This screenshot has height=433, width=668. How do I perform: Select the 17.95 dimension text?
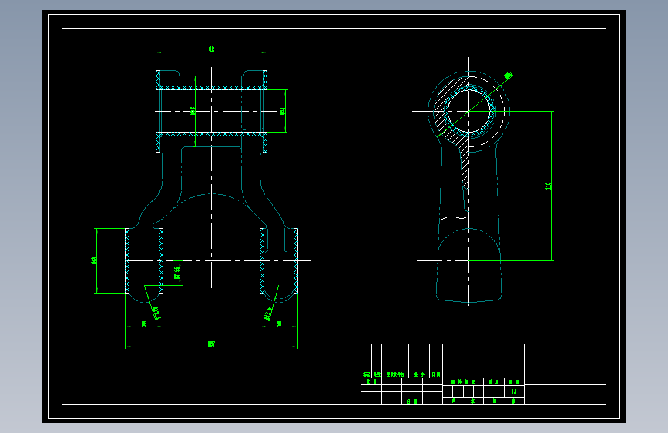coord(177,273)
